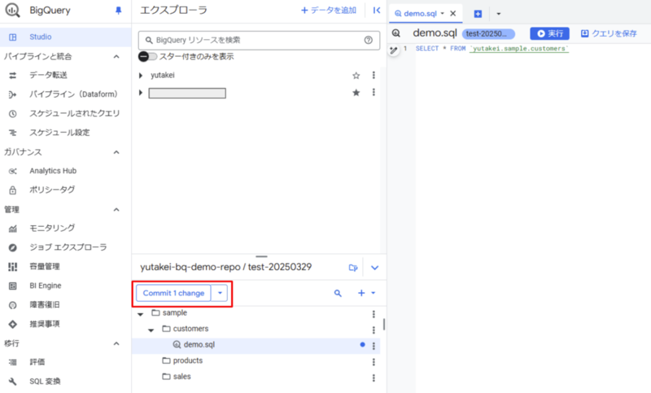This screenshot has width=651, height=393.
Task: Open Analytics Hub
Action: tap(53, 171)
